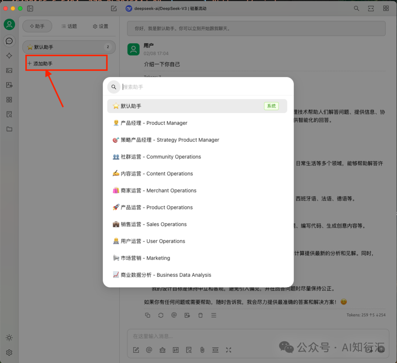Click the clear context icon in input toolbar
The width and height of the screenshot is (397, 363).
(215, 350)
